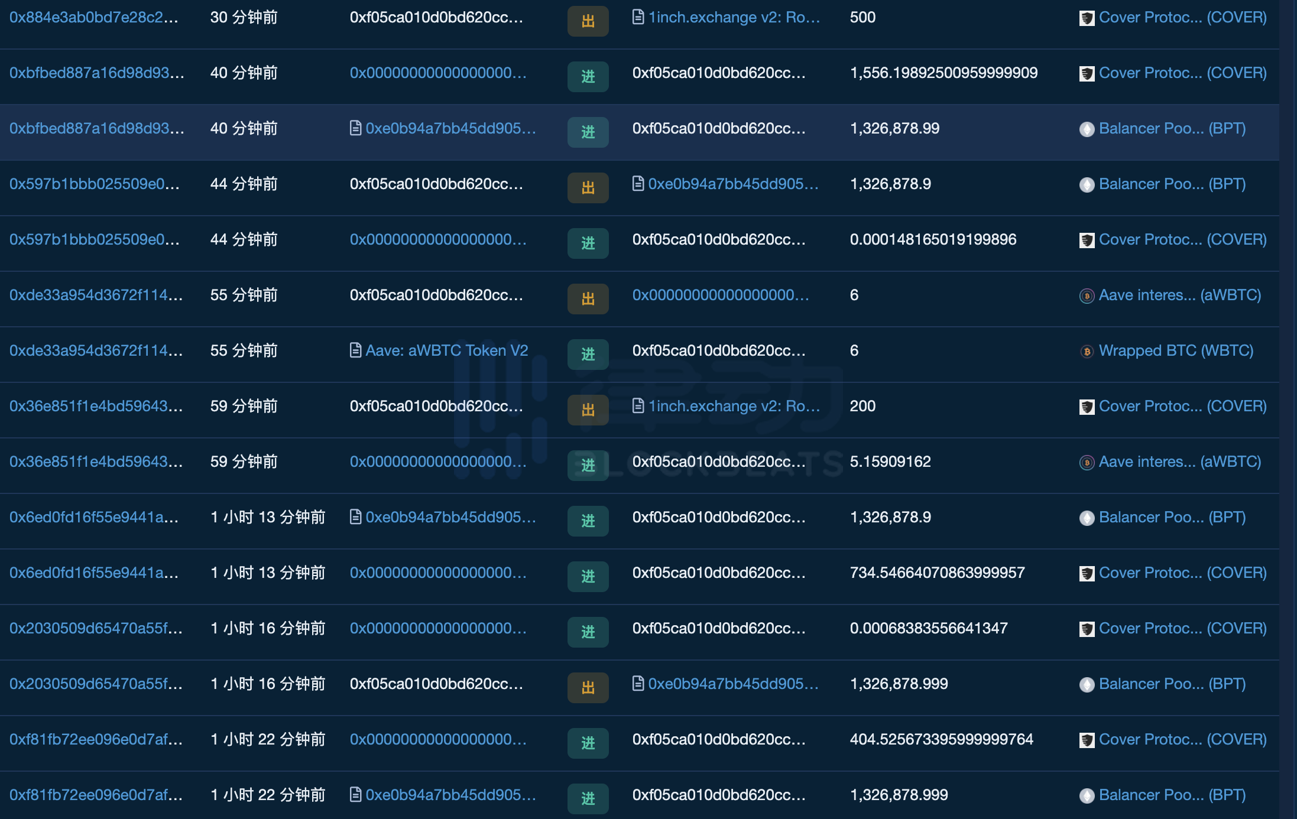The image size is (1297, 819).
Task: Open Cover Protocol link in 1,556.19892500959999909 row
Action: click(x=1182, y=73)
